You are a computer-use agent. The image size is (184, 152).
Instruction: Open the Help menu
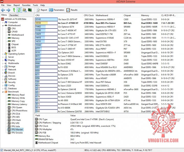tap(42, 5)
